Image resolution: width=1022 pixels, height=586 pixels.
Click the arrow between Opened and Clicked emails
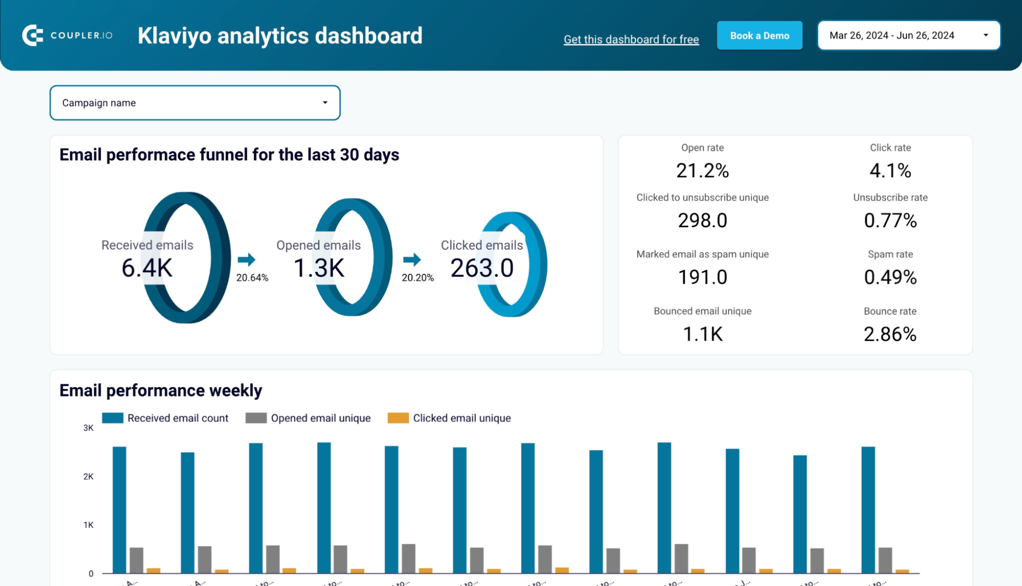[x=413, y=260]
